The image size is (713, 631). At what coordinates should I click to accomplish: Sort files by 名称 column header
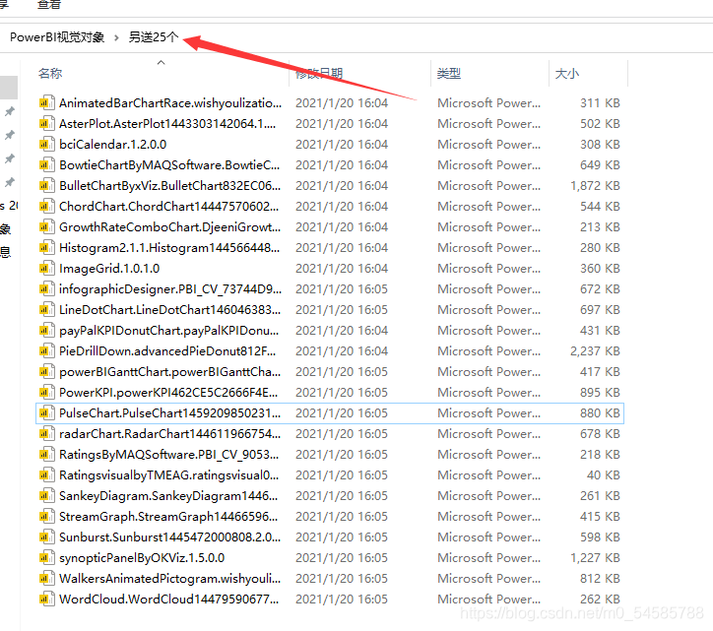tap(50, 73)
